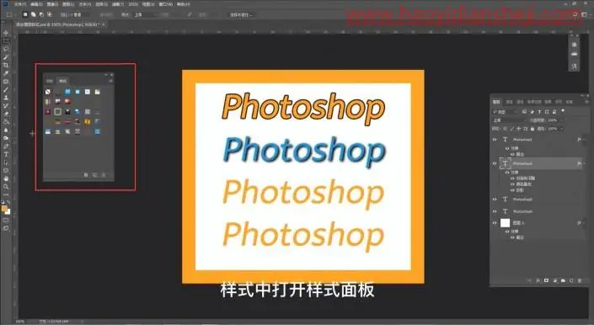Image resolution: width=594 pixels, height=325 pixels.
Task: Create a new group folder in Layers
Action: click(563, 280)
